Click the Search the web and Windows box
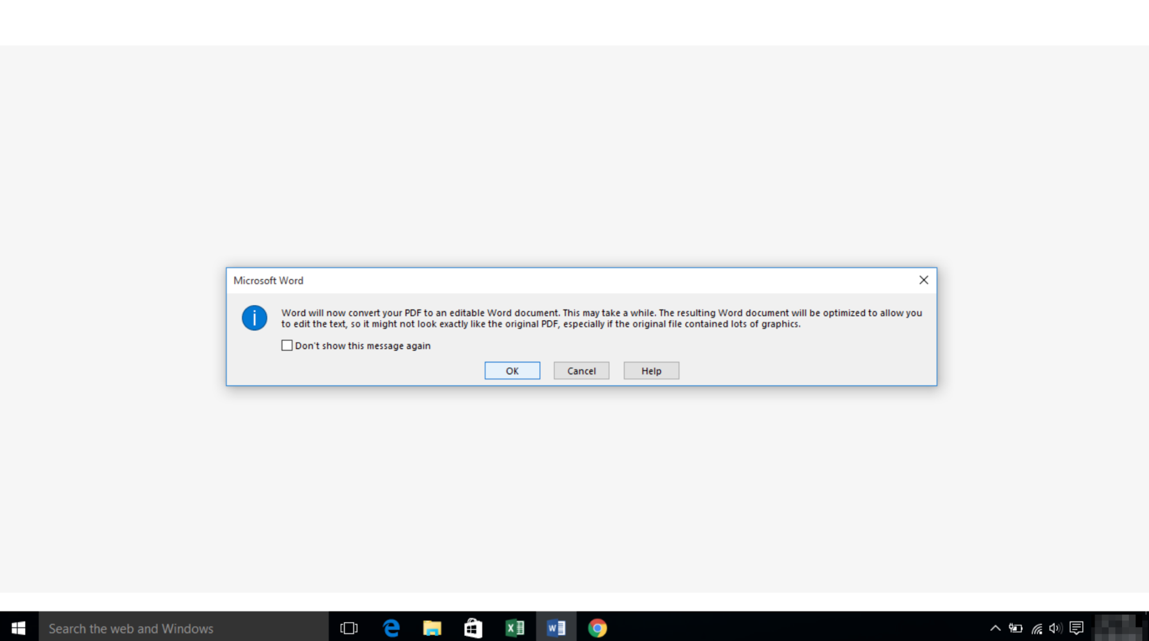The image size is (1149, 641). [x=183, y=628]
